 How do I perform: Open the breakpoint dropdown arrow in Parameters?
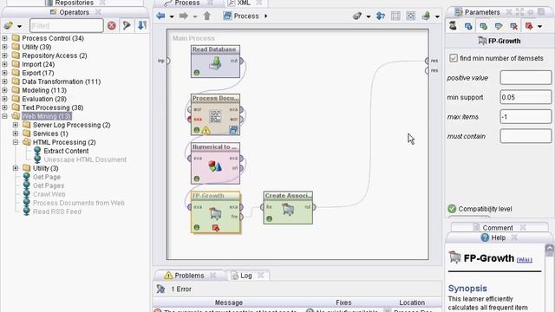click(x=539, y=27)
